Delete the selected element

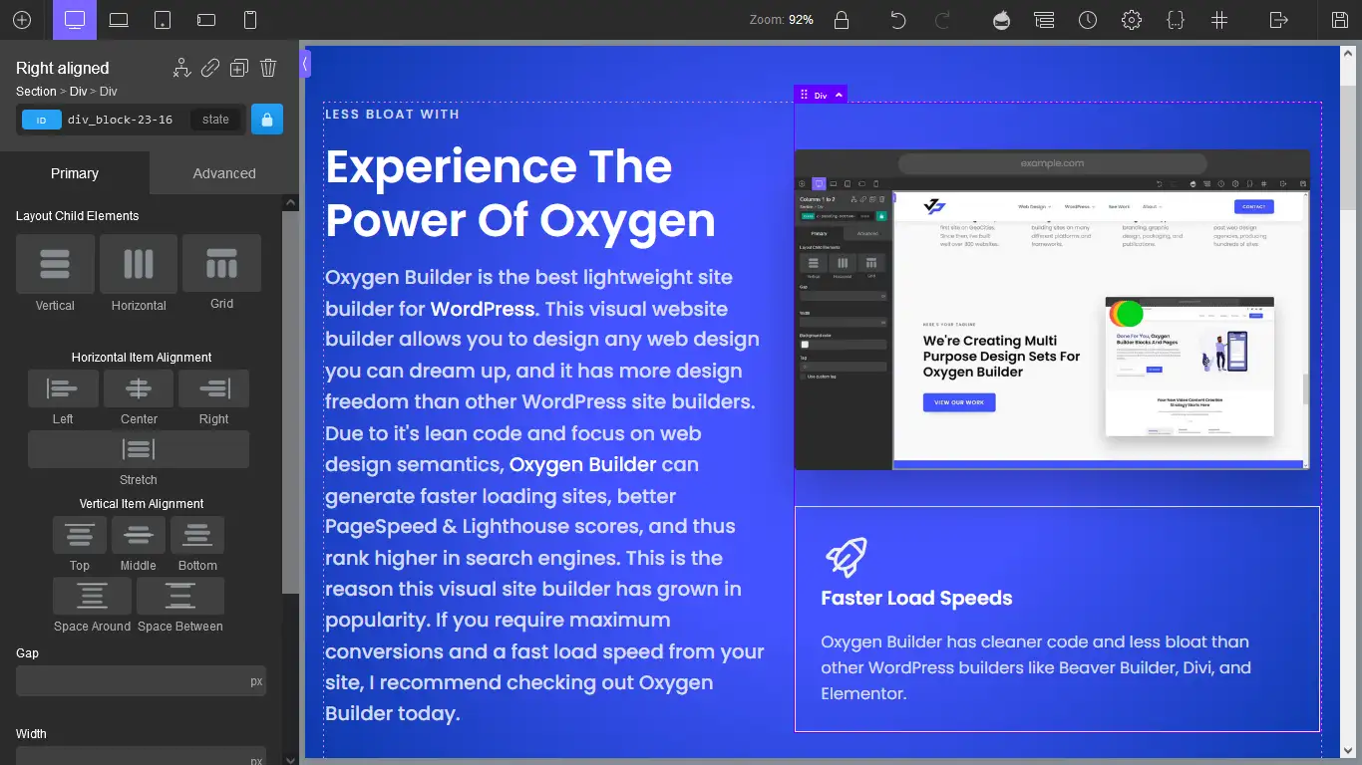[267, 67]
